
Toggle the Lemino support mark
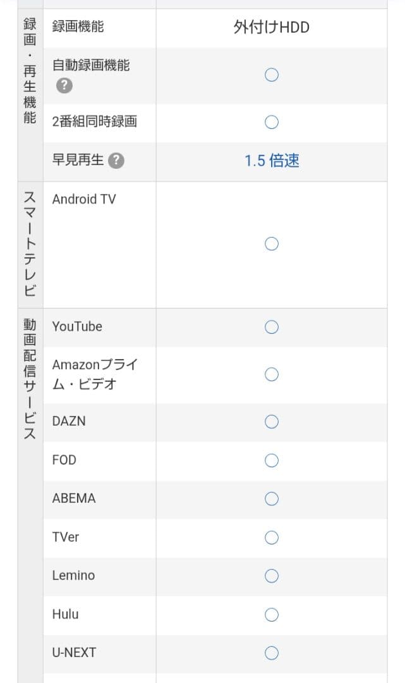(271, 576)
